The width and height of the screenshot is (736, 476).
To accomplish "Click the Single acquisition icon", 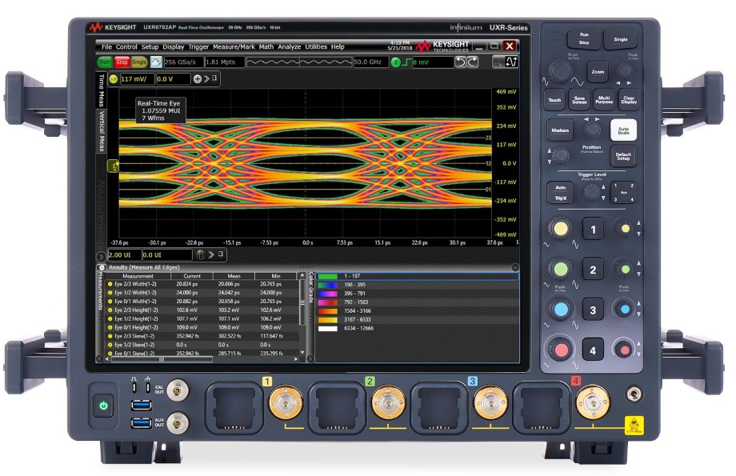I will pos(139,62).
